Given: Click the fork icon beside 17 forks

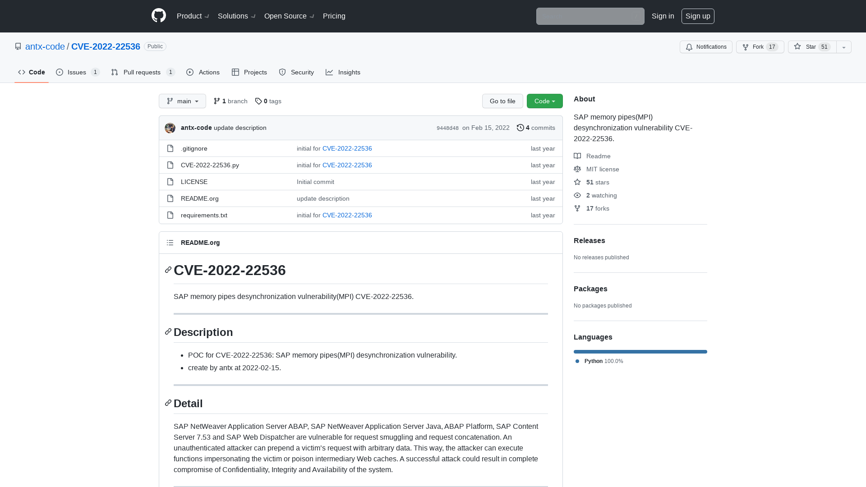Looking at the screenshot, I should pos(577,208).
